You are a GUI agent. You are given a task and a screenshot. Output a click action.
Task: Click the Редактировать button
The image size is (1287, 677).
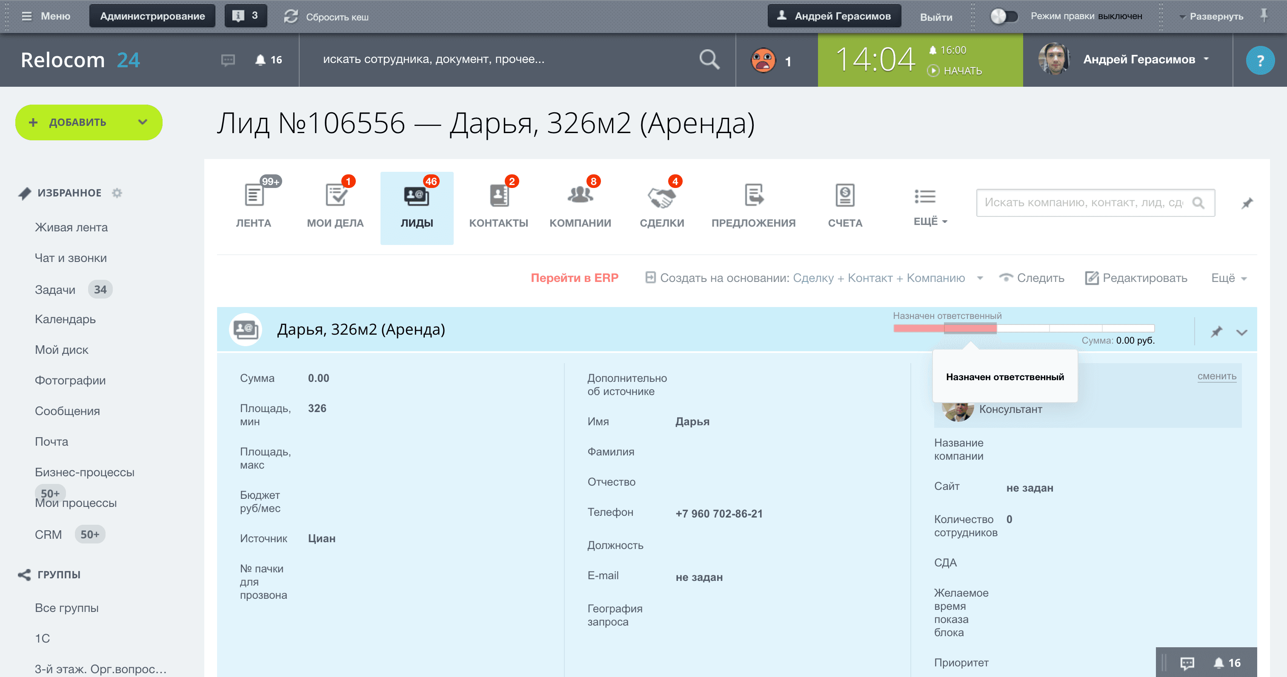click(1136, 278)
